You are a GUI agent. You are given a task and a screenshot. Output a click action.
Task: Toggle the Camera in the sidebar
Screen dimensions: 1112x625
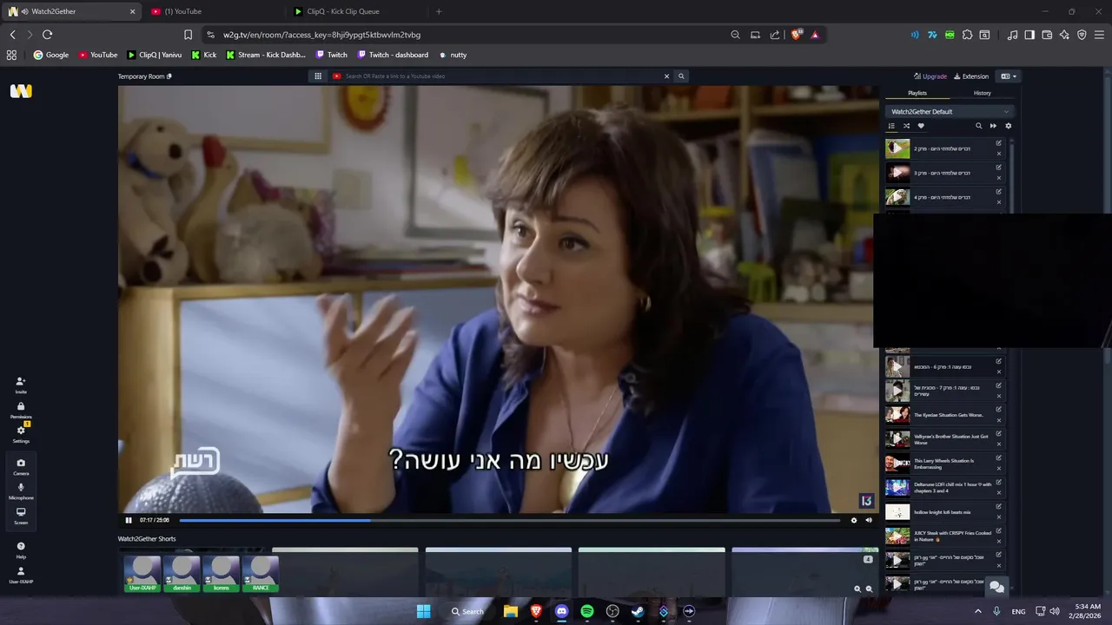click(21, 466)
